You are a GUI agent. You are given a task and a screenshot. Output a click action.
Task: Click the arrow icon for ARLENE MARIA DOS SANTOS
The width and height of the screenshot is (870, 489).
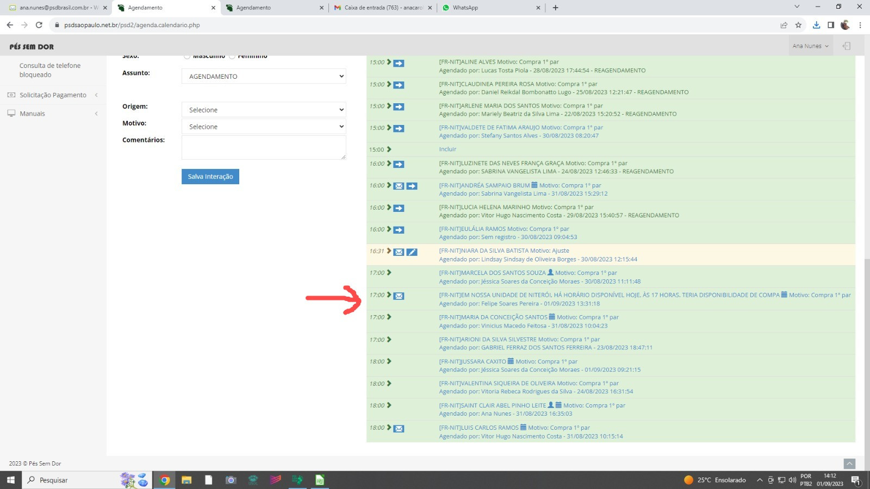[399, 106]
